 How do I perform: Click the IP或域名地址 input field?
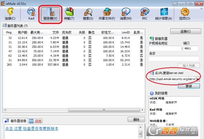(165, 48)
